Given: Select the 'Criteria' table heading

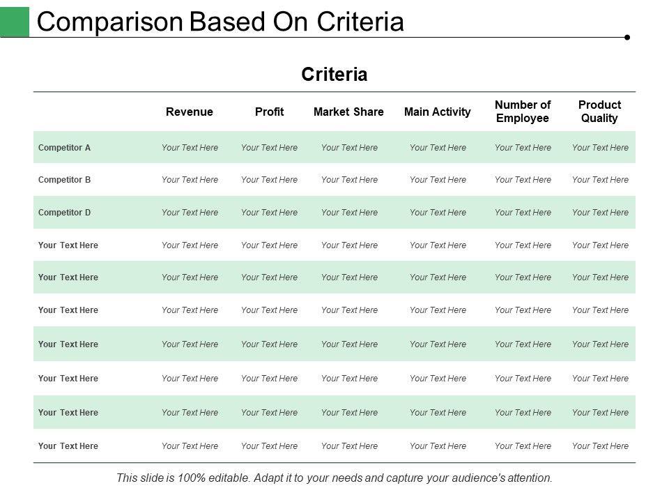Looking at the screenshot, I should (x=334, y=75).
